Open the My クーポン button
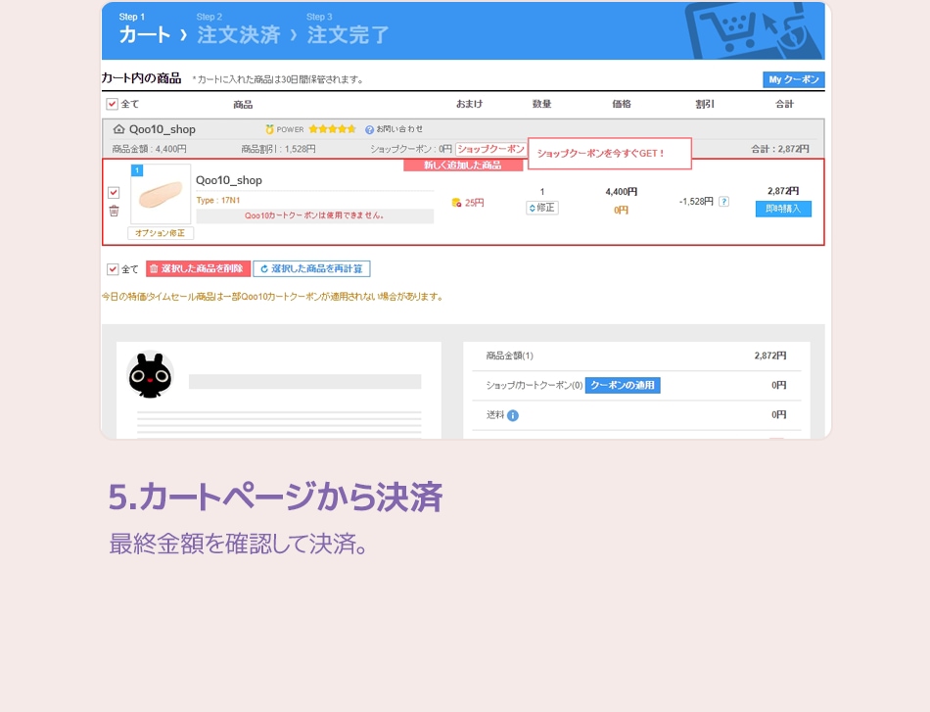Image resolution: width=930 pixels, height=712 pixels. (x=793, y=79)
